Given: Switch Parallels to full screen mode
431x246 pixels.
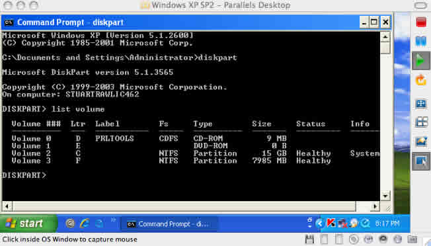Looking at the screenshot, I should pos(421,104).
